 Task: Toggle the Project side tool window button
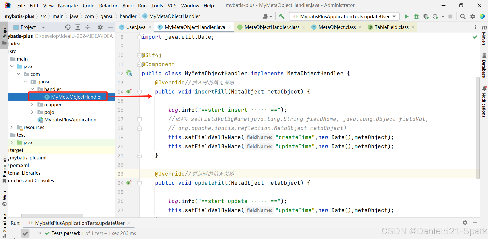pyautogui.click(x=4, y=35)
